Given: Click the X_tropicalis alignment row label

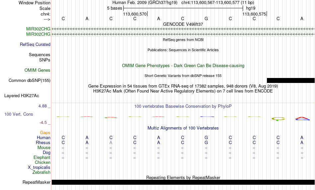Looking at the screenshot, I should click(x=39, y=168).
